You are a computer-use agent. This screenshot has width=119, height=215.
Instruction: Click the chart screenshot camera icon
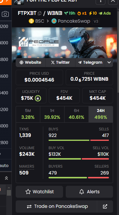(x=5, y=14)
